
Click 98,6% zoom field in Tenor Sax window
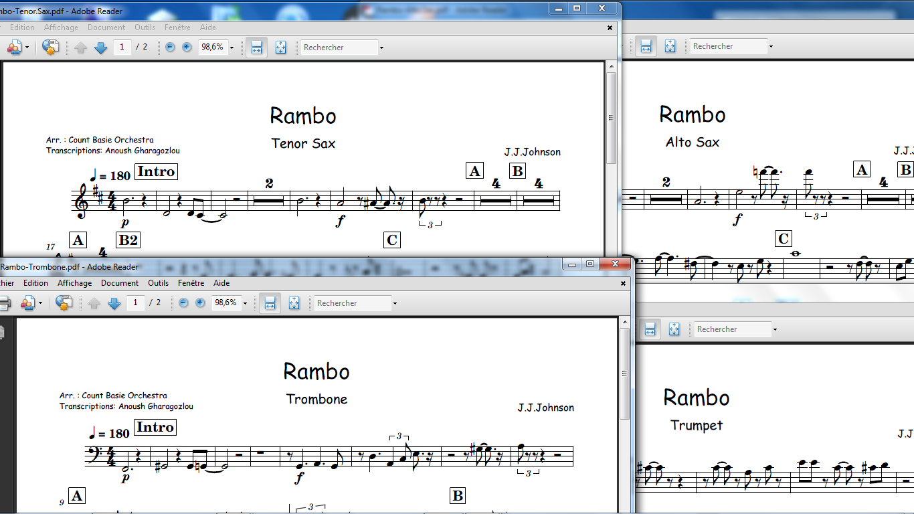212,47
